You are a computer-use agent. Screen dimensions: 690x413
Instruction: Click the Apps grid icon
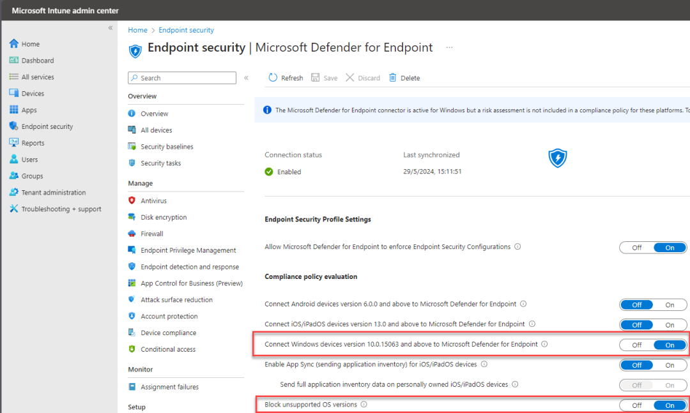[14, 110]
